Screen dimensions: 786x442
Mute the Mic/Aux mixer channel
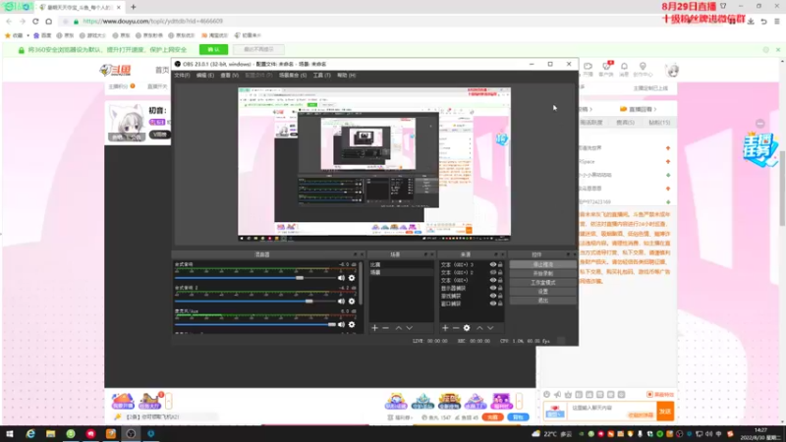341,324
